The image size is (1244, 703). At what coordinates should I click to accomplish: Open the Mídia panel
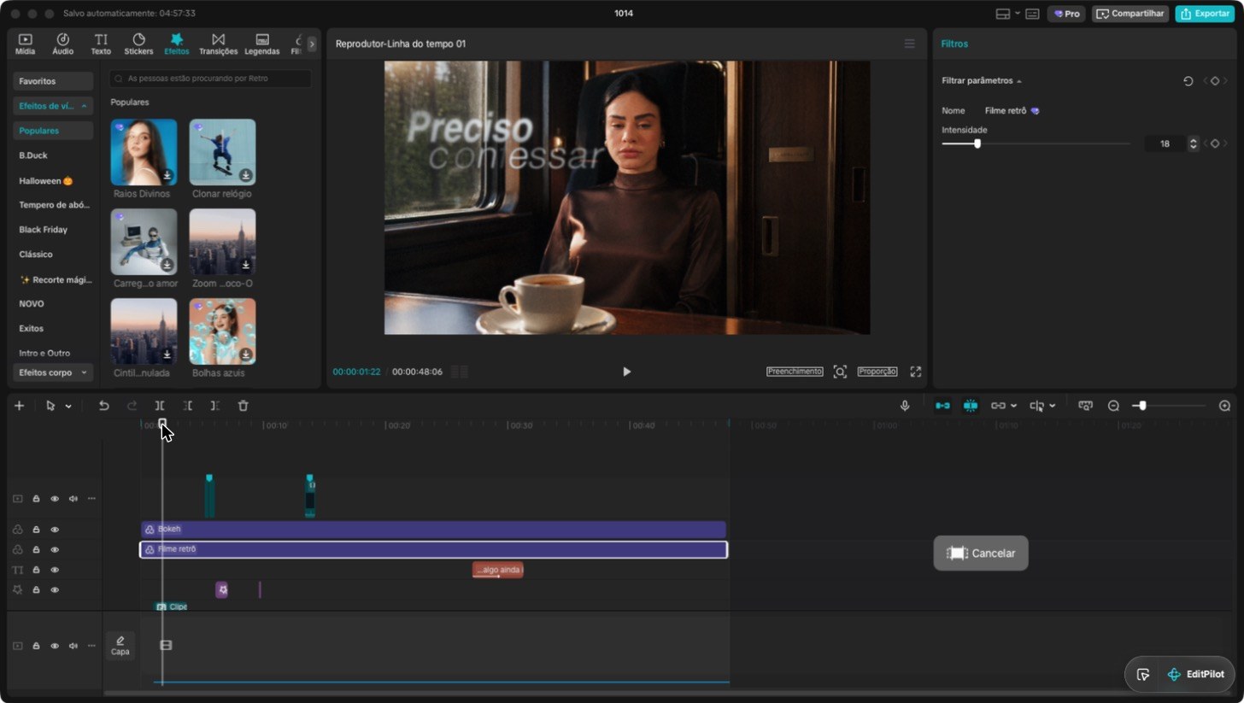[x=25, y=44]
